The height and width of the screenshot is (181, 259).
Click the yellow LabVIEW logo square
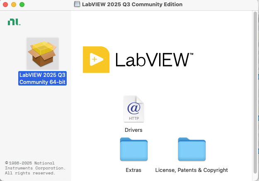point(96,60)
